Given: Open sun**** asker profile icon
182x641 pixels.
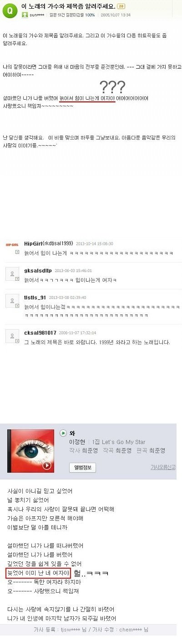Looking at the screenshot, I should (x=25, y=15).
